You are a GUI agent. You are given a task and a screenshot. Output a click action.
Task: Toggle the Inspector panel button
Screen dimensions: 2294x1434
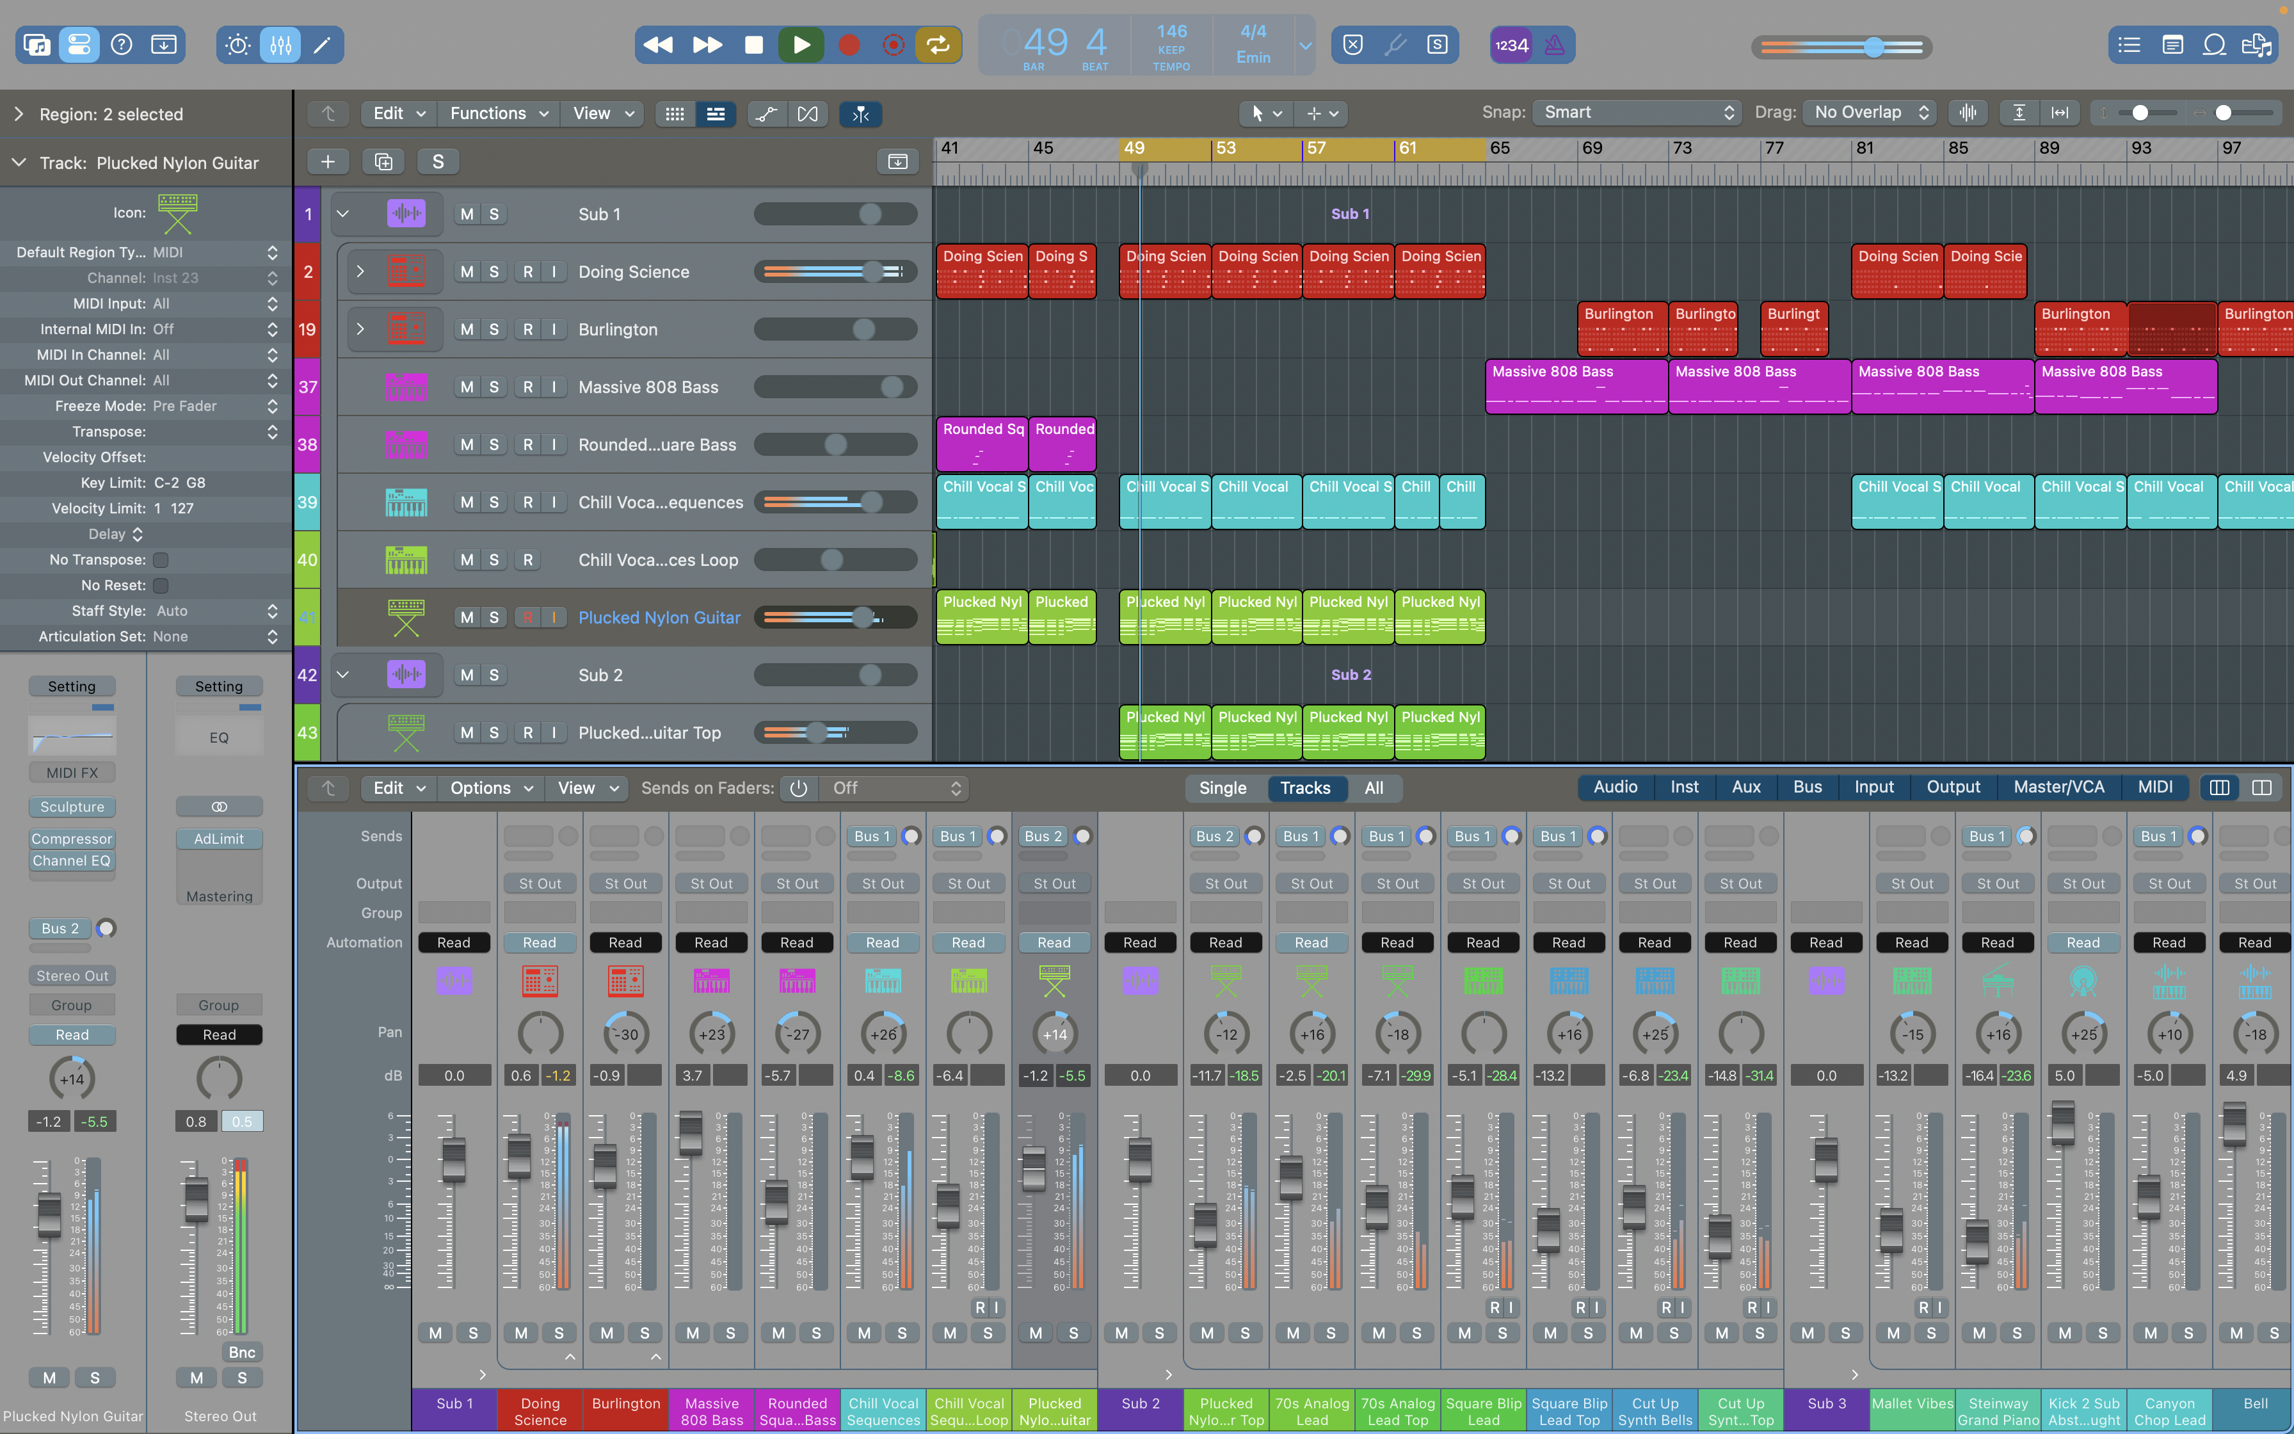pos(79,45)
